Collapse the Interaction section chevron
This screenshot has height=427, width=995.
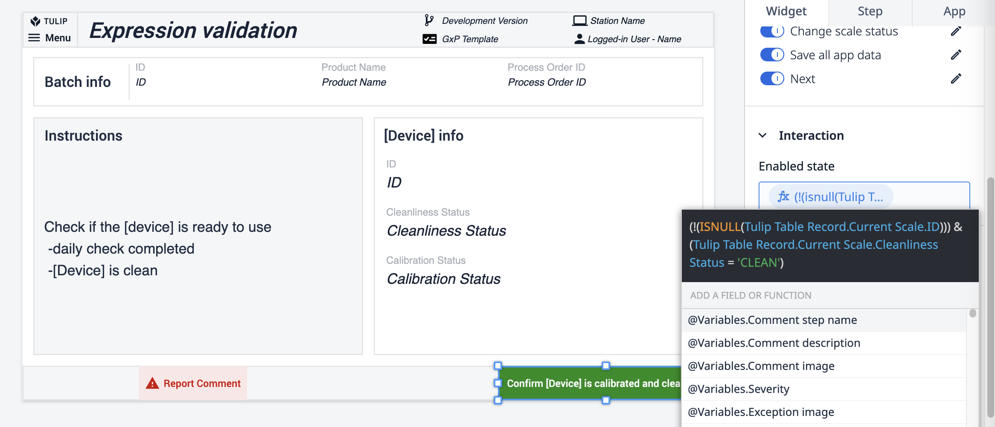click(x=762, y=136)
